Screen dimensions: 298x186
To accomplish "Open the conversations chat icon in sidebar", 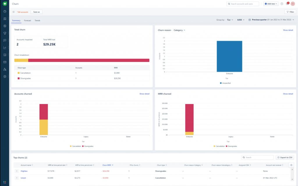I will (4, 40).
